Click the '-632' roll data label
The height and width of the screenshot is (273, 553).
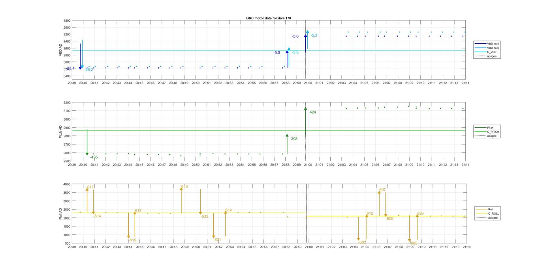tap(205, 217)
